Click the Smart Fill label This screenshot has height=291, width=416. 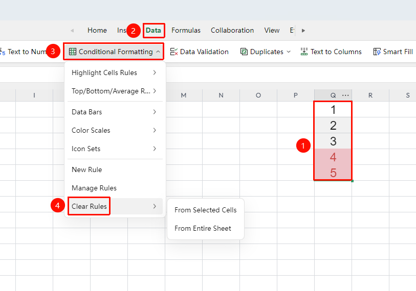tap(398, 52)
